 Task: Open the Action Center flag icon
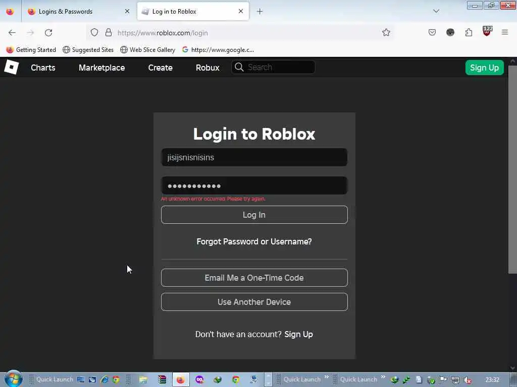(x=443, y=380)
